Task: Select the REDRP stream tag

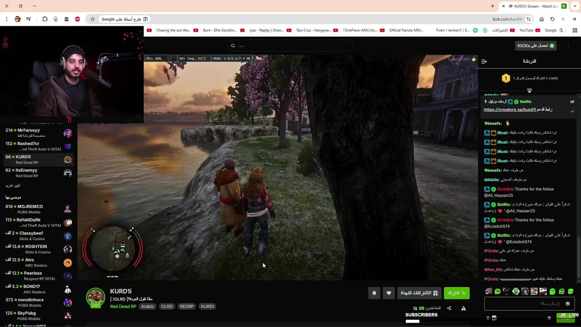Action: coord(187,307)
